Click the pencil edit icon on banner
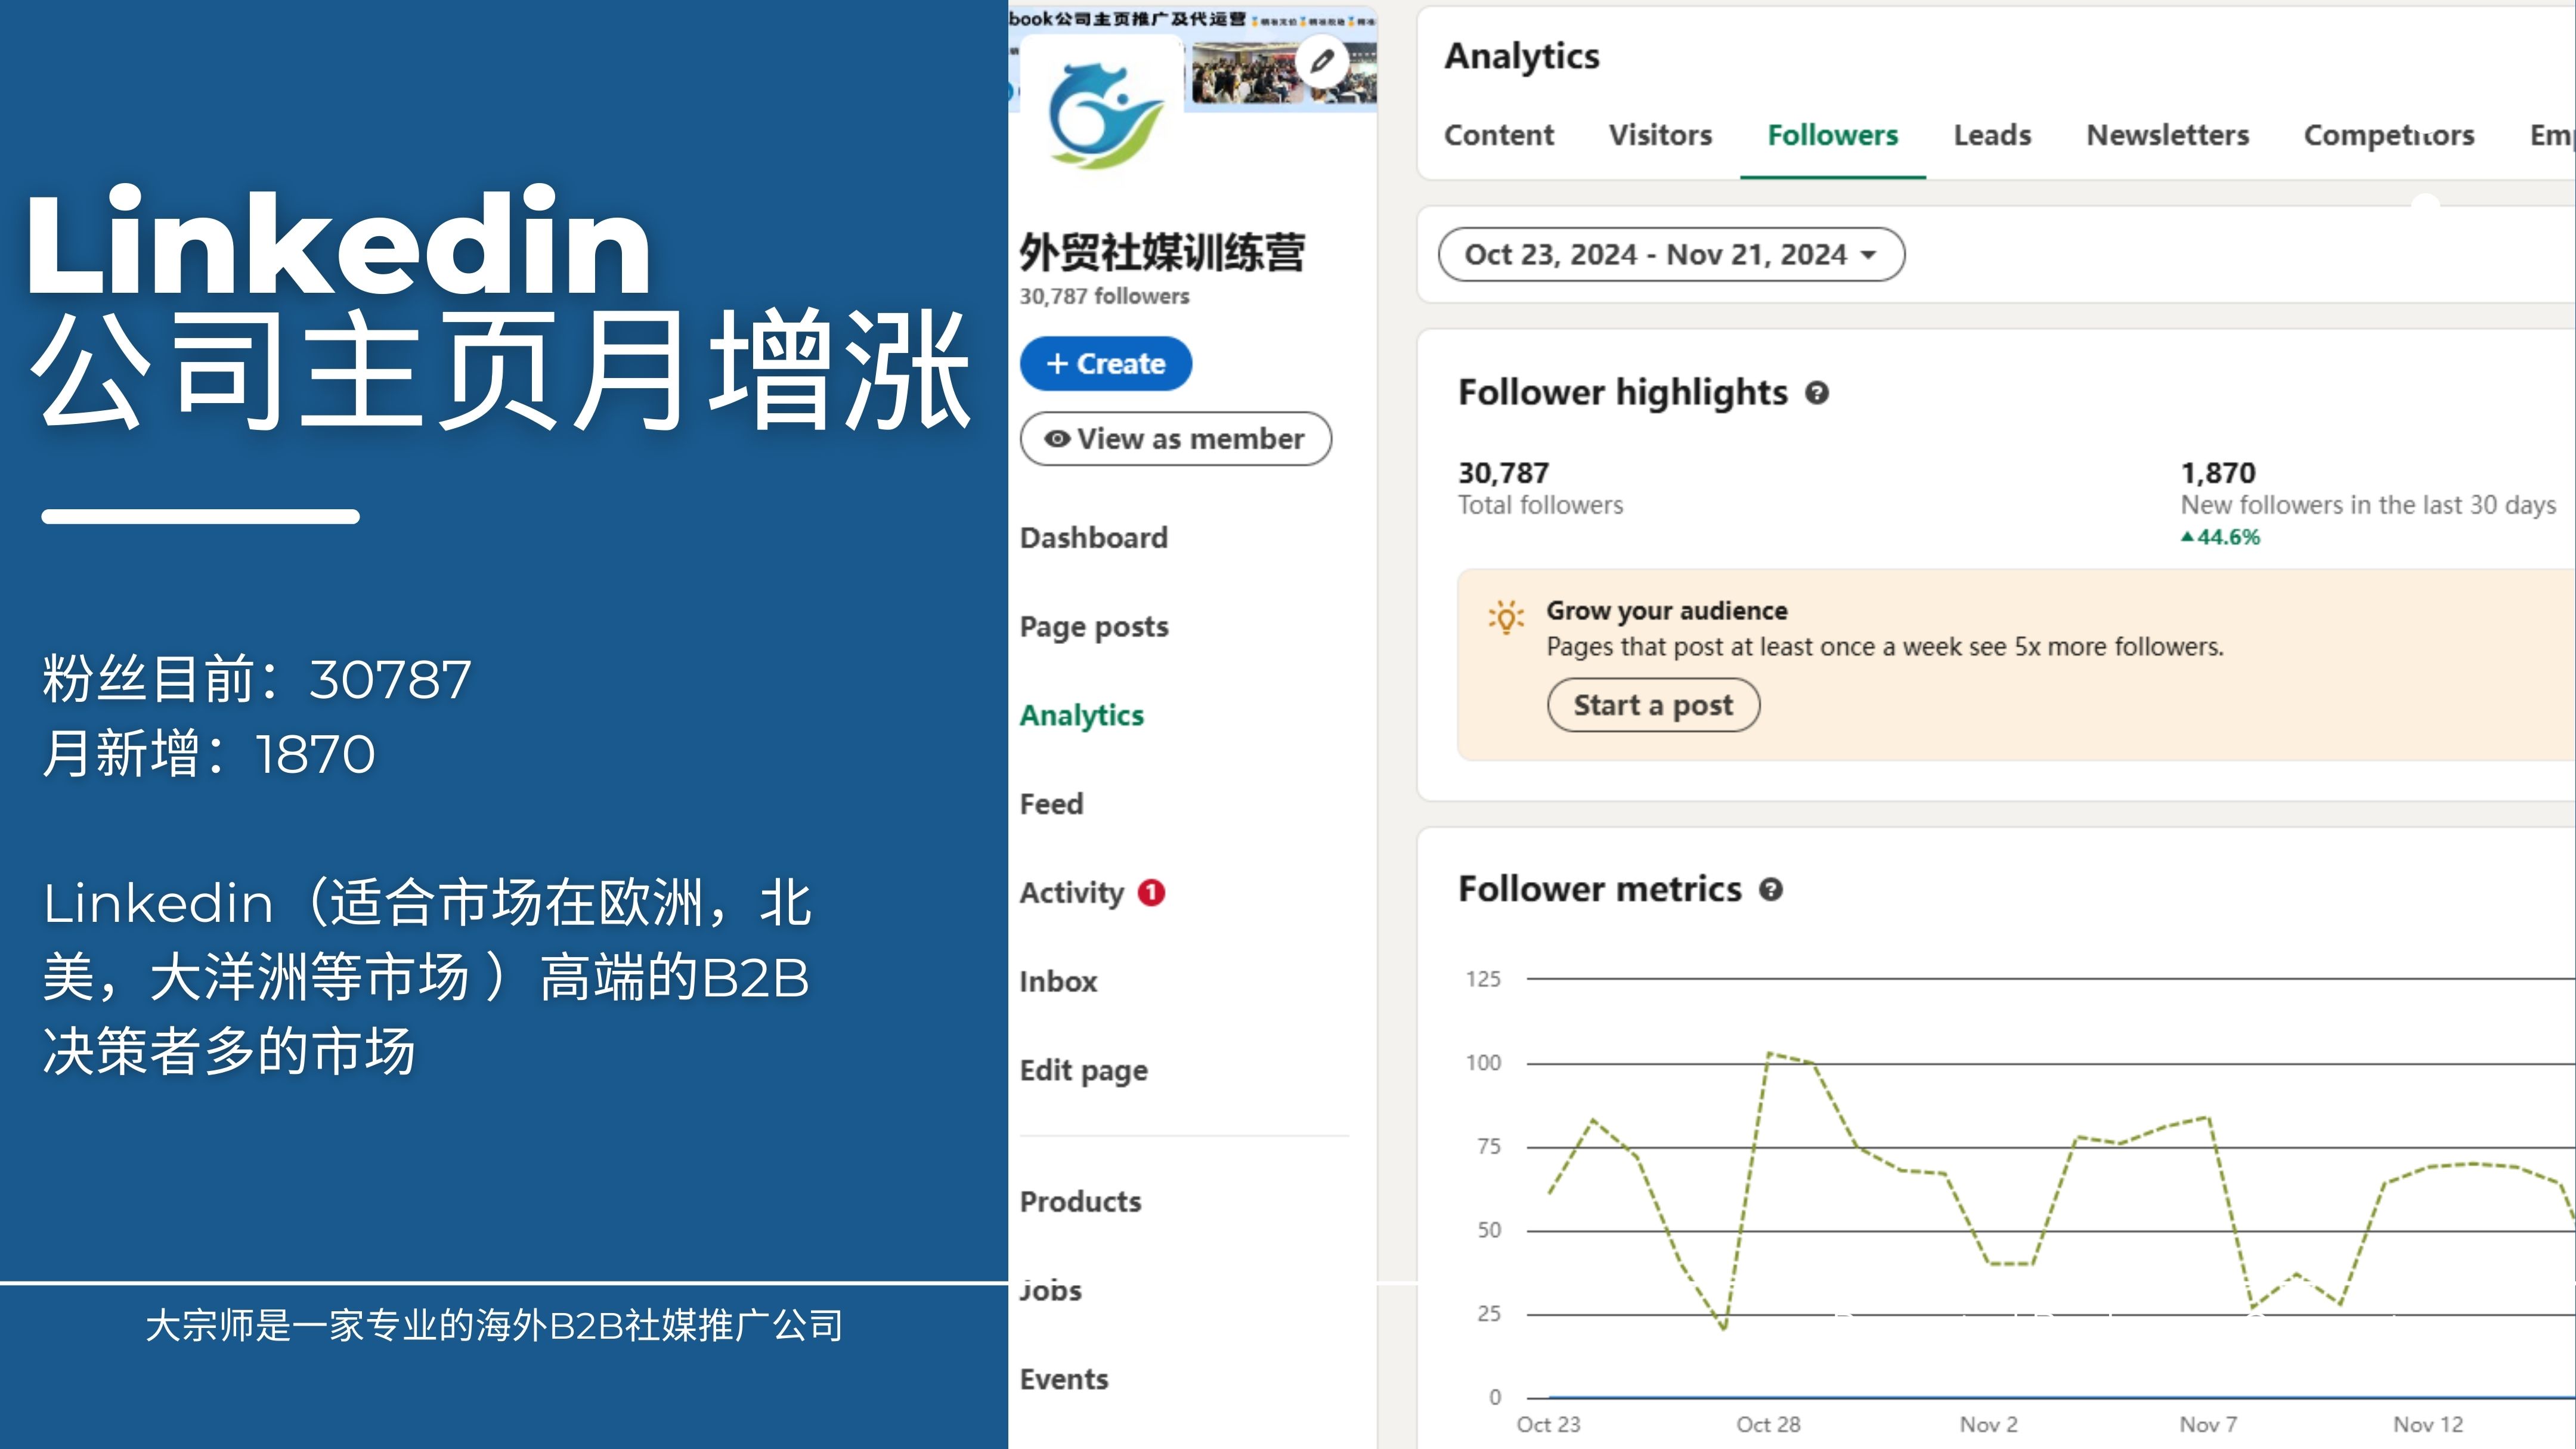The width and height of the screenshot is (2576, 1449). coord(1322,61)
